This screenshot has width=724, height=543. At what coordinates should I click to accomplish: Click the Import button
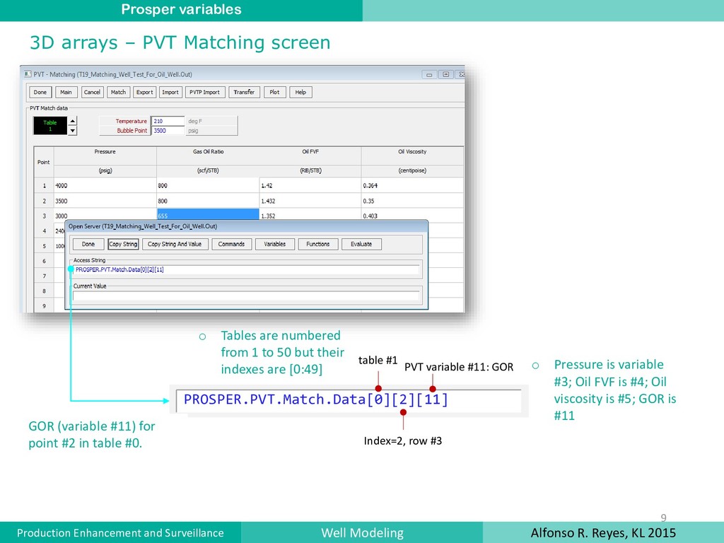click(170, 93)
